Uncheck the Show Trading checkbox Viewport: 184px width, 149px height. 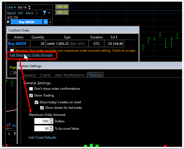click(31, 95)
